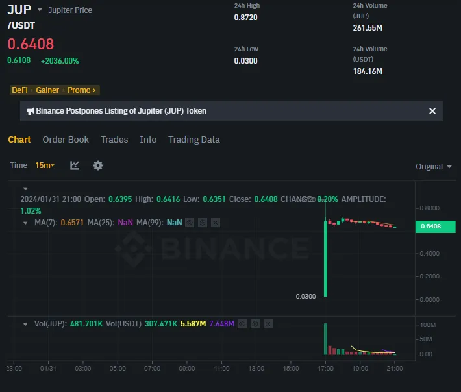461x392 pixels.
Task: Click the +2036.00% change value
Action: click(x=60, y=61)
